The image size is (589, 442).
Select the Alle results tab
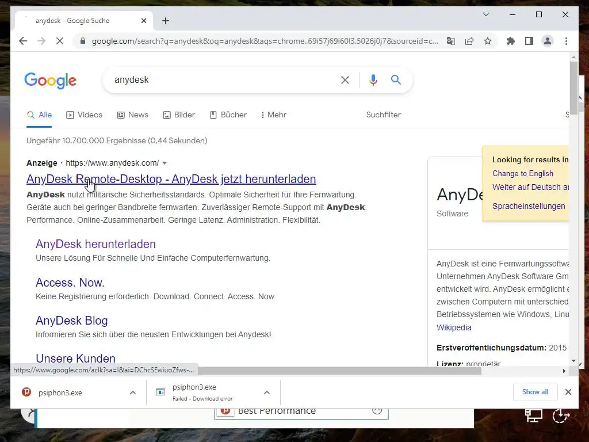pos(40,115)
